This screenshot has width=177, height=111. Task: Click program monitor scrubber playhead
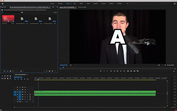coord(63,67)
